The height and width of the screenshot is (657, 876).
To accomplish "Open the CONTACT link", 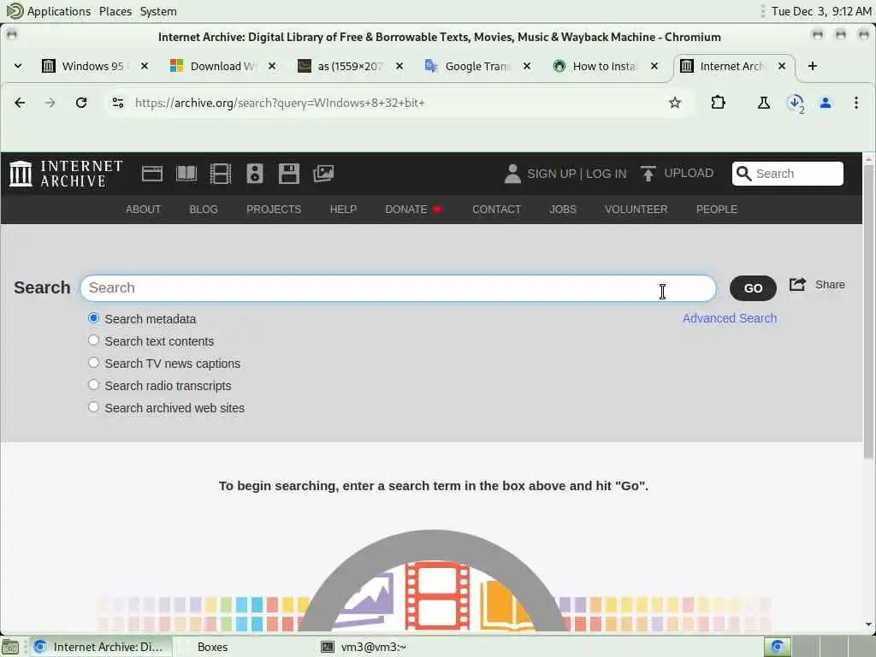I will [x=497, y=210].
